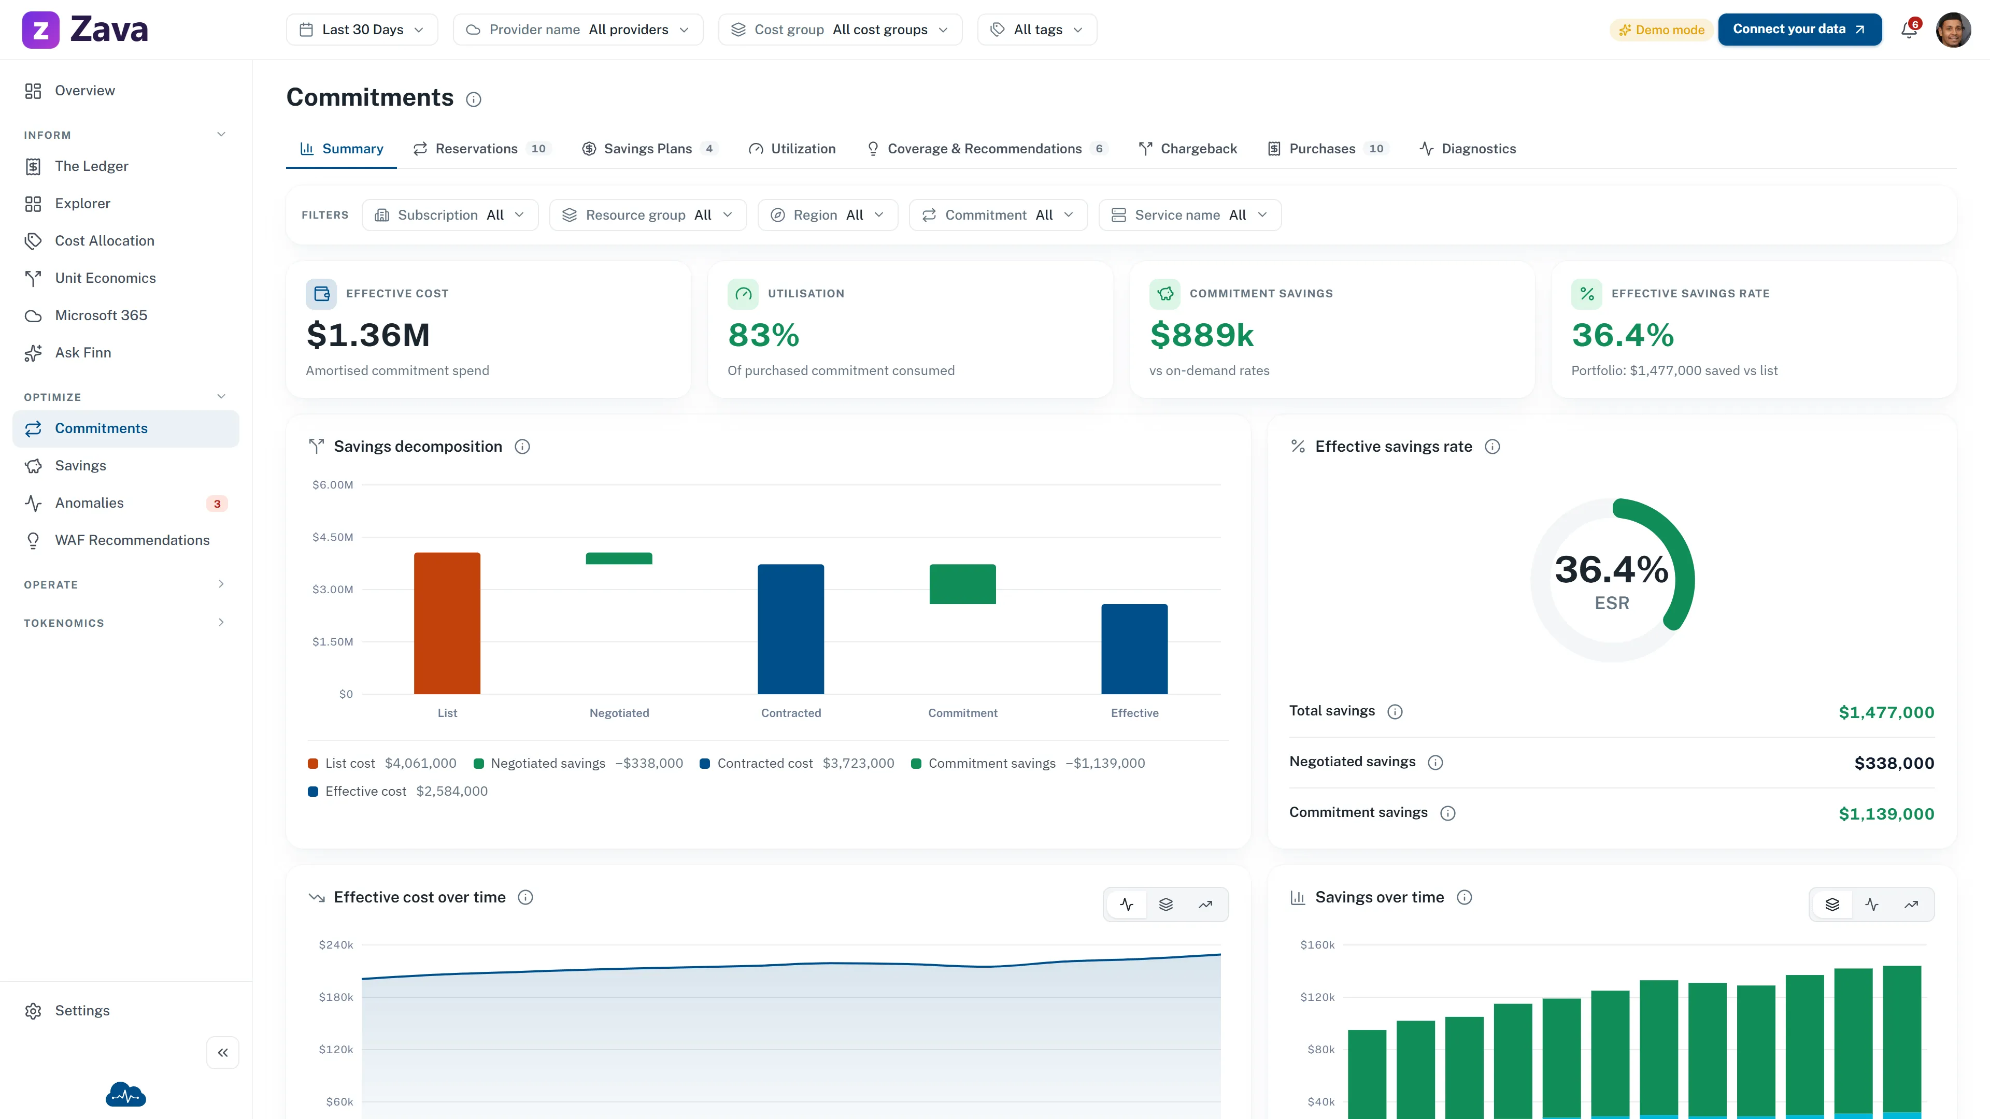The image size is (1990, 1119).
Task: Open Anomalies page with 3 badge
Action: pos(126,503)
